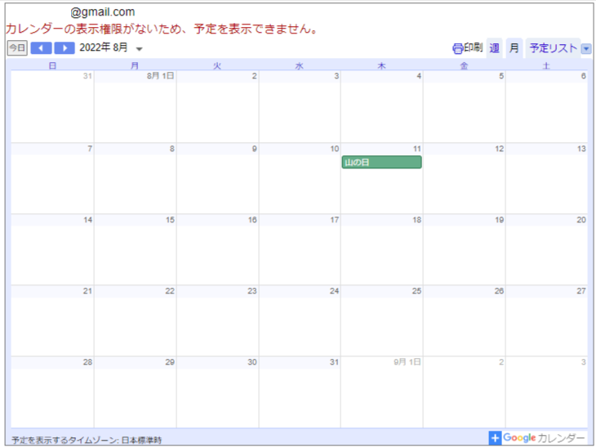Click the 土 weekday header
The width and height of the screenshot is (596, 448).
pos(546,66)
